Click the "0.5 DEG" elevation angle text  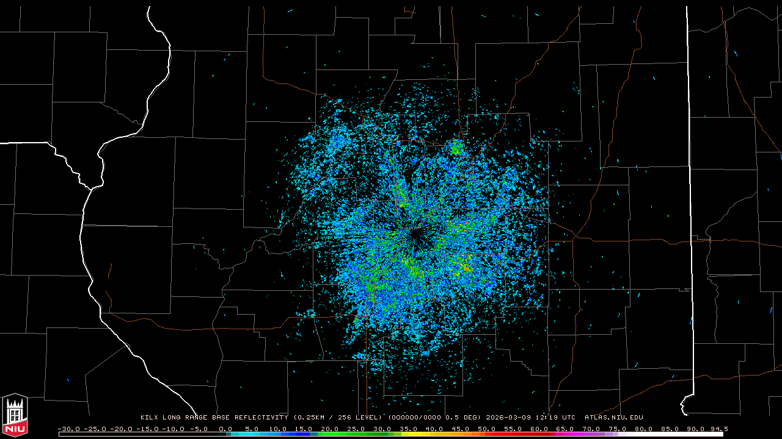tap(463, 418)
